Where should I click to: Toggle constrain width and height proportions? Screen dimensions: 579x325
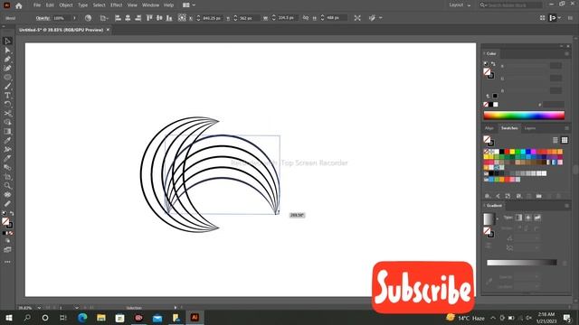[306, 18]
